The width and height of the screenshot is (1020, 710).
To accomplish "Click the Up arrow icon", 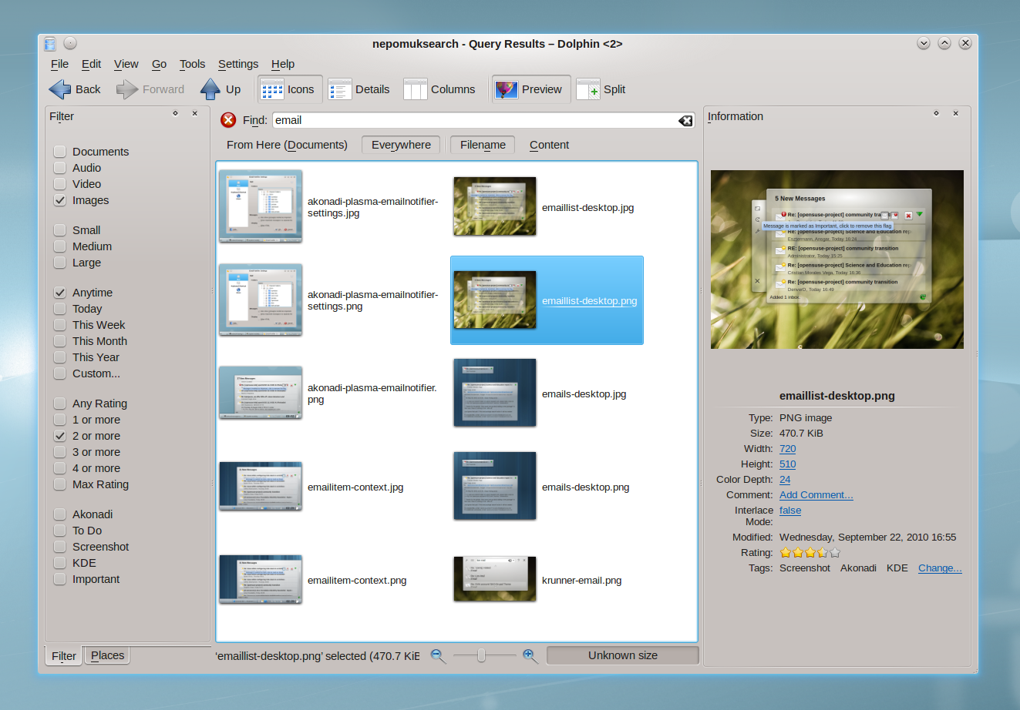I will click(x=210, y=89).
